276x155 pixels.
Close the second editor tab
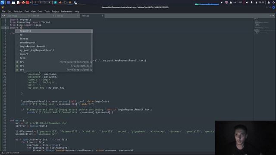(53, 16)
